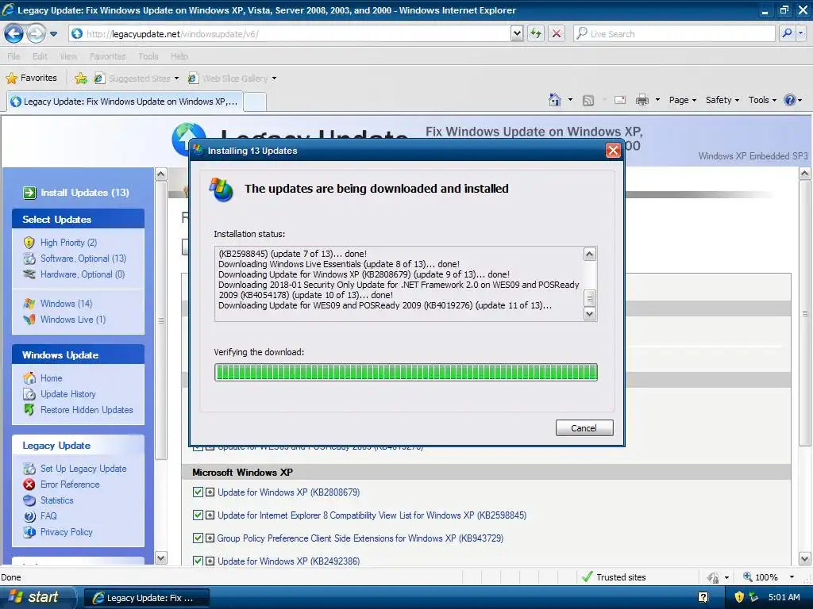The height and width of the screenshot is (609, 813).
Task: Click the security shield tray icon
Action: click(x=739, y=597)
